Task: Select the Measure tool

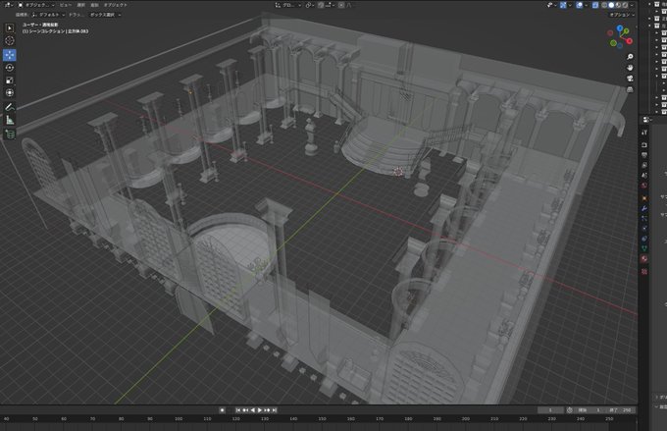Action: click(10, 120)
